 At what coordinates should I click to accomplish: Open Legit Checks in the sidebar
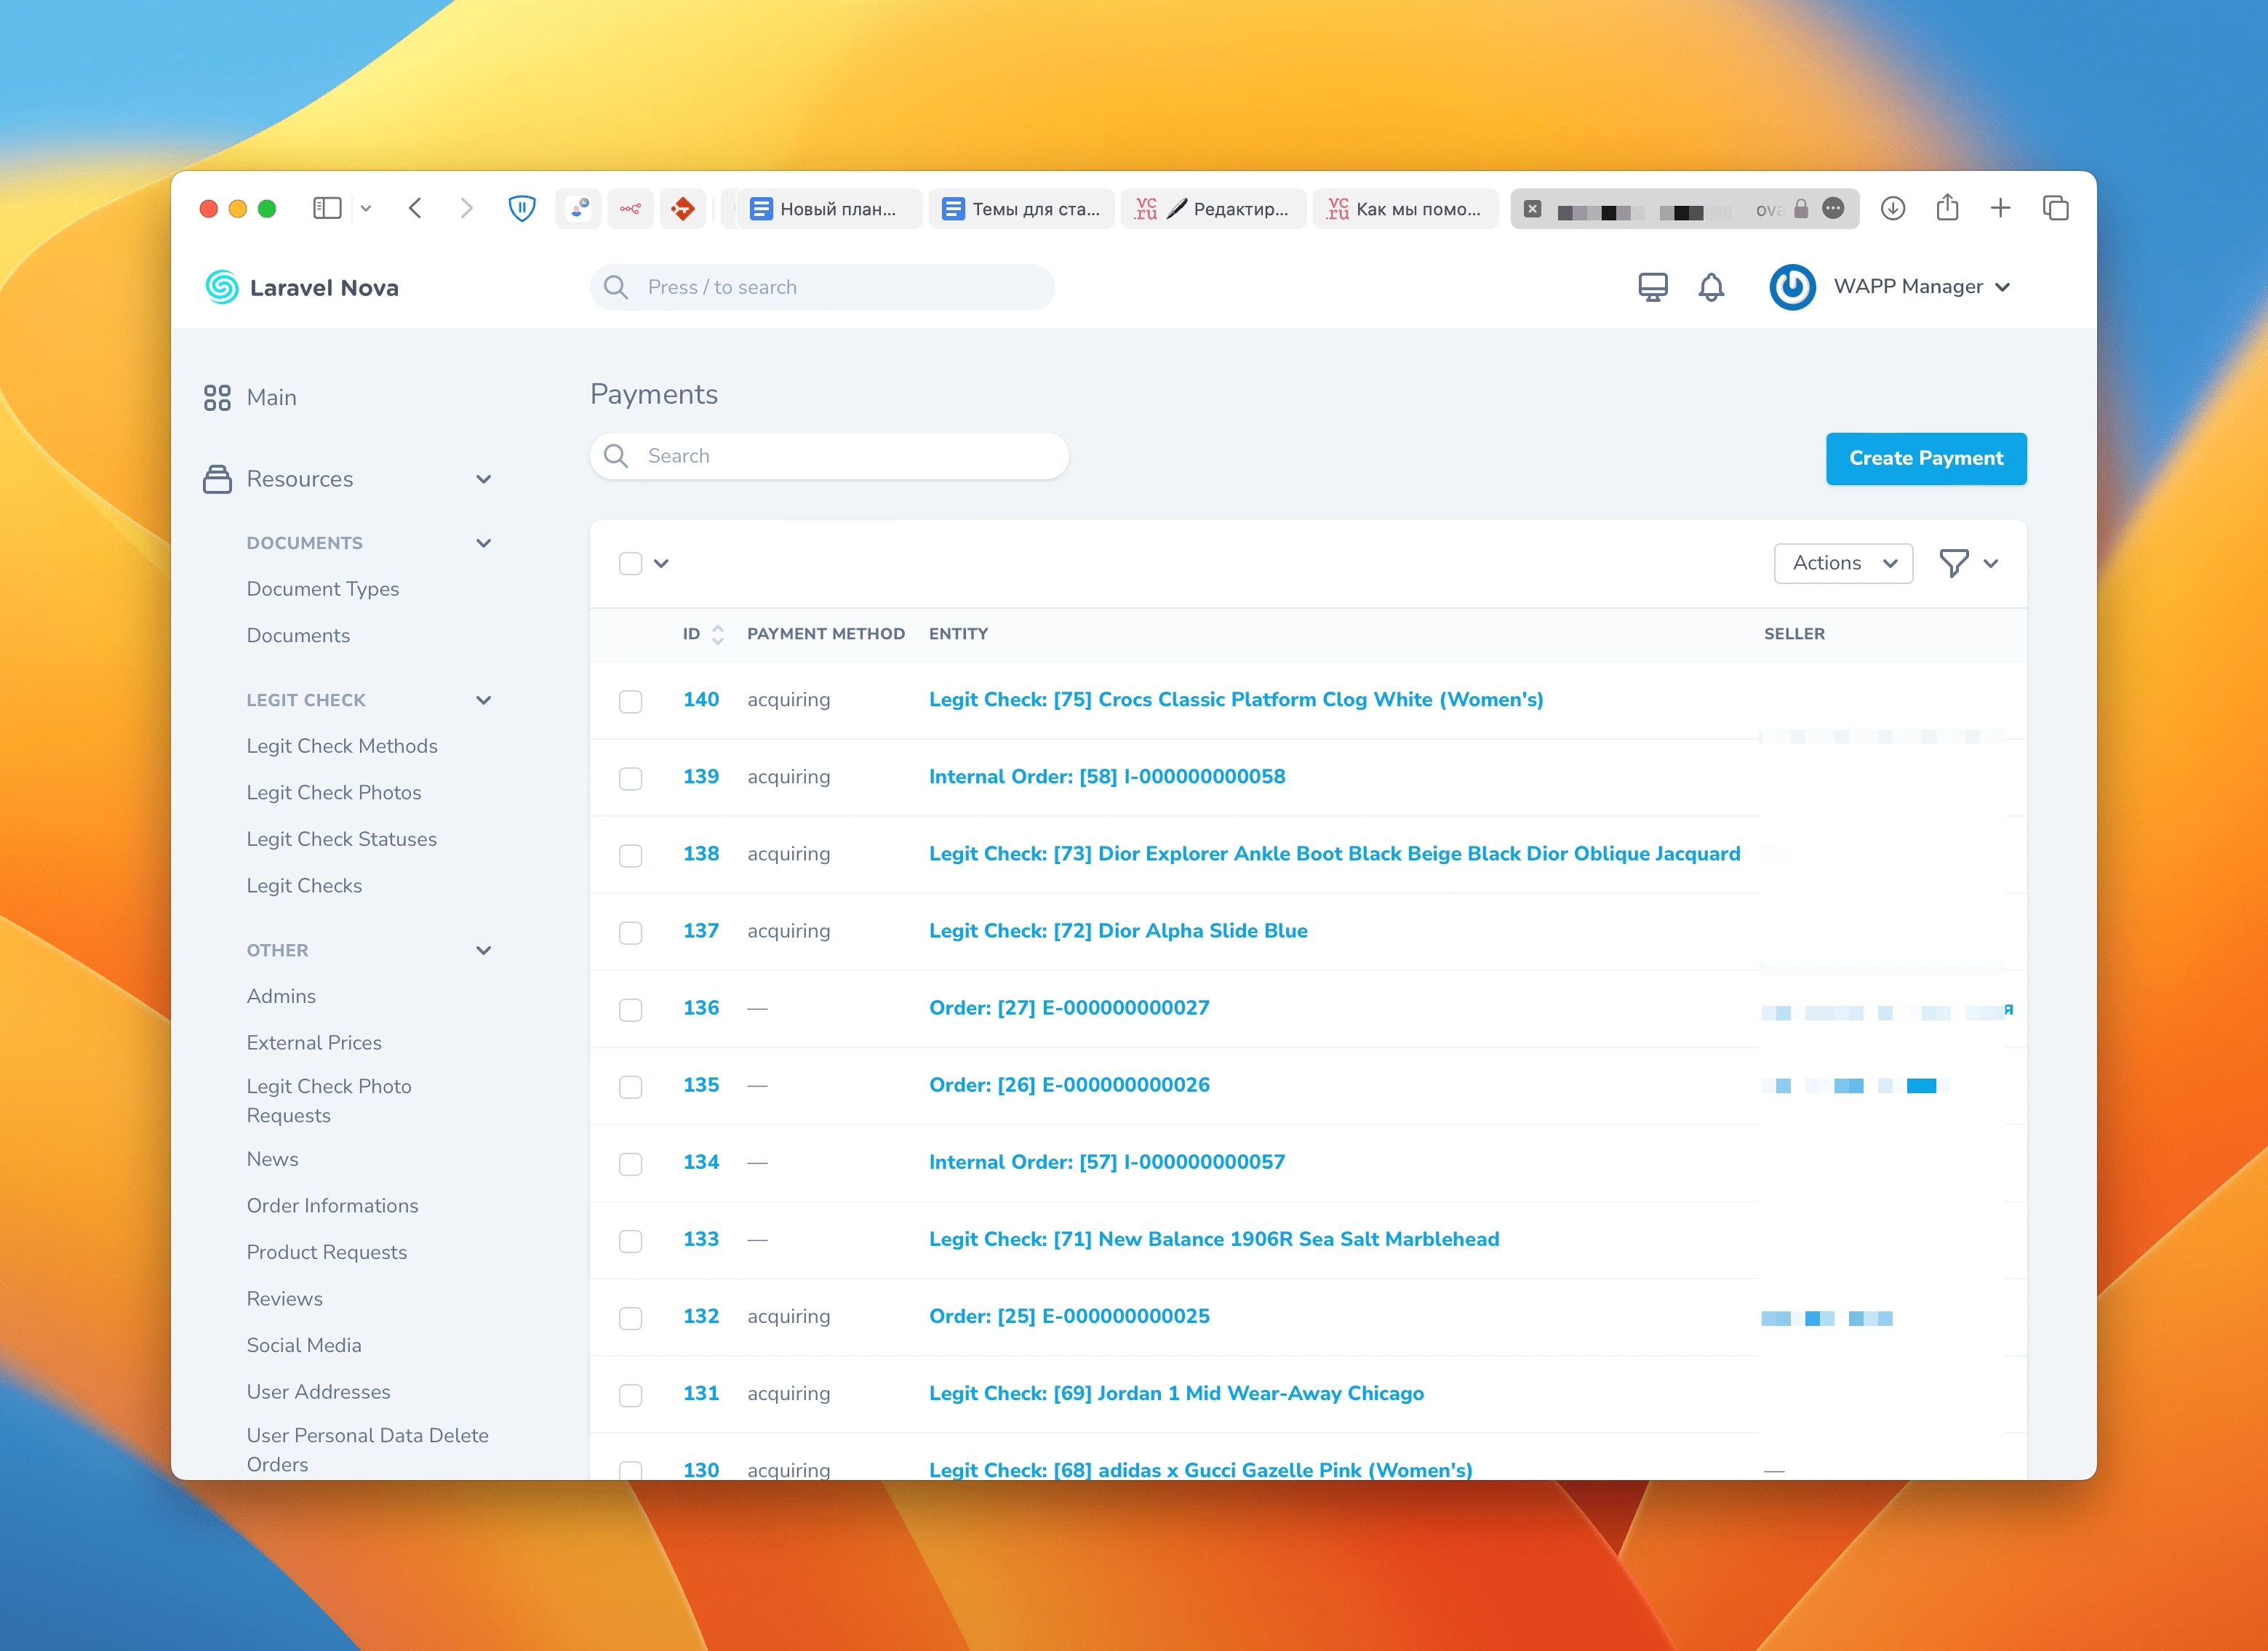tap(304, 885)
